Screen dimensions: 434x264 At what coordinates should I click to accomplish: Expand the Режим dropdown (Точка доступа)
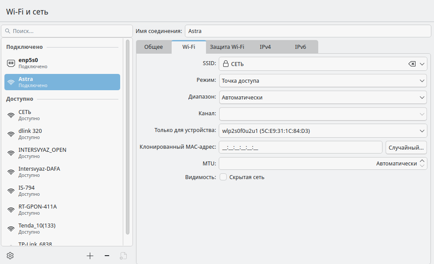[x=323, y=81]
